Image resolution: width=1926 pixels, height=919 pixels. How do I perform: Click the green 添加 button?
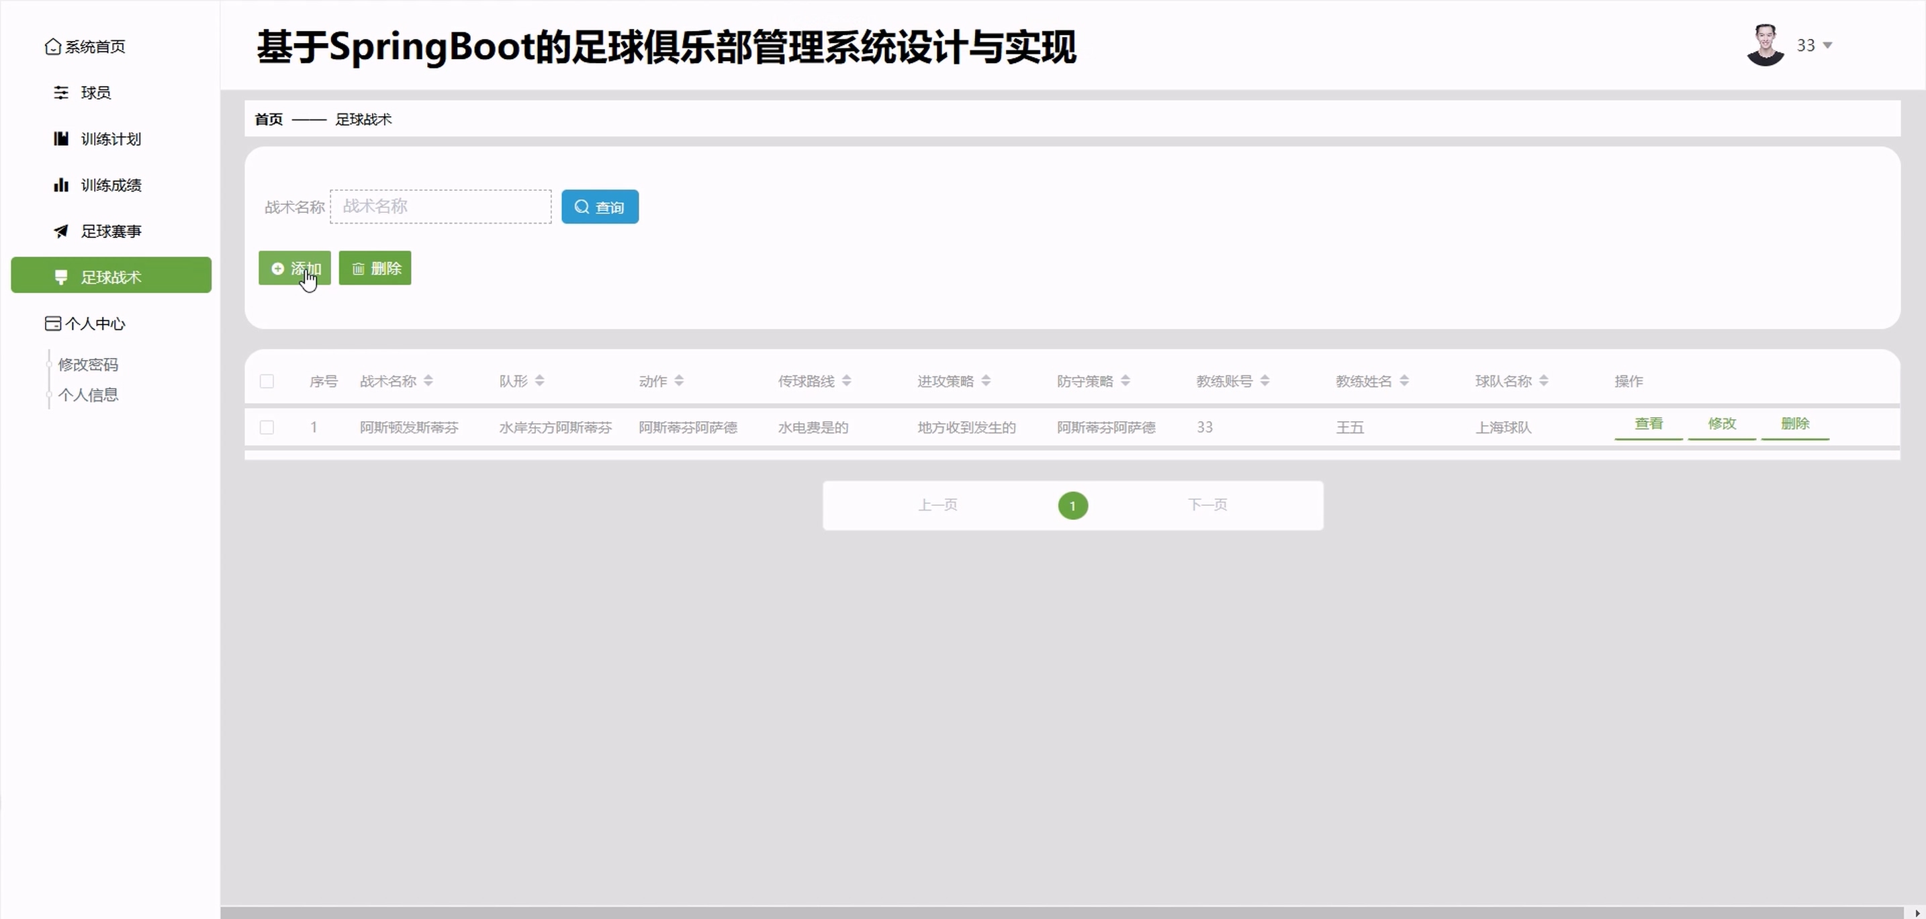click(295, 269)
